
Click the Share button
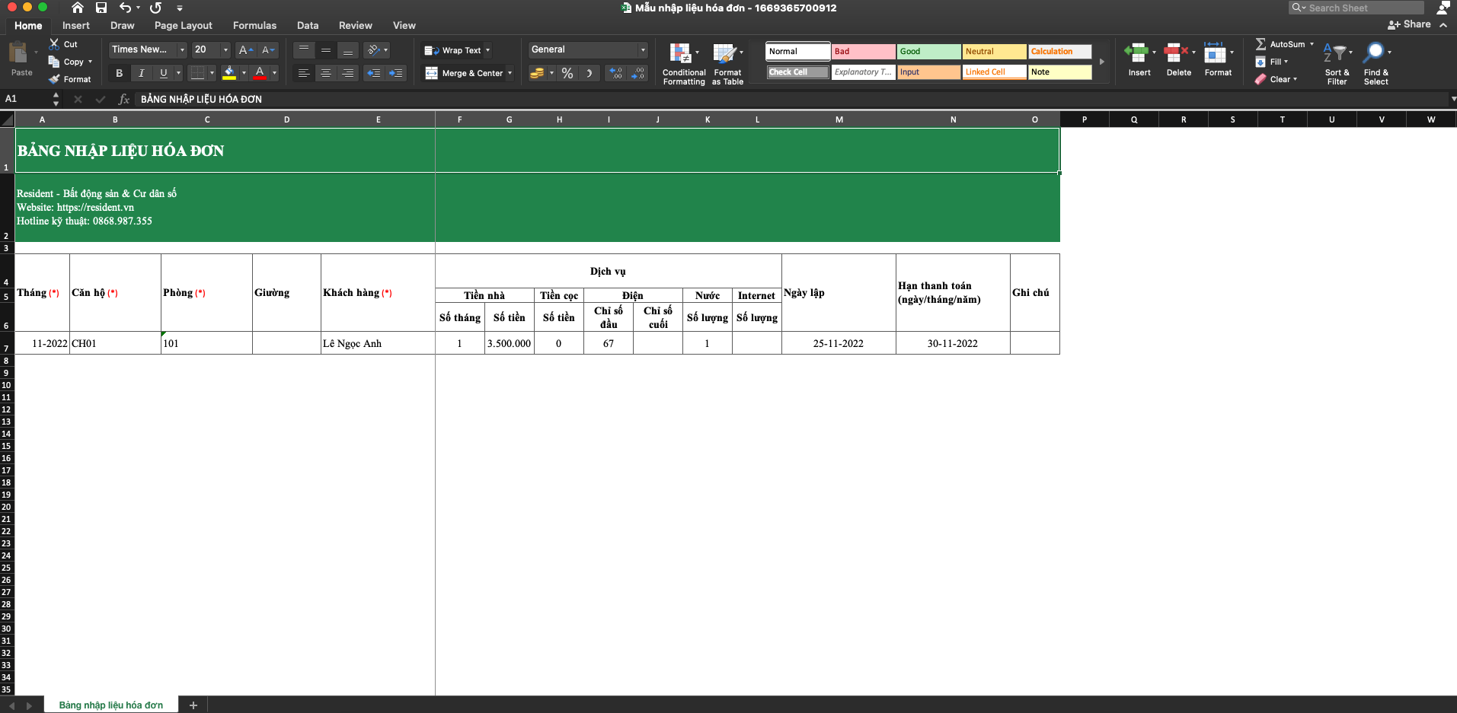coord(1409,24)
